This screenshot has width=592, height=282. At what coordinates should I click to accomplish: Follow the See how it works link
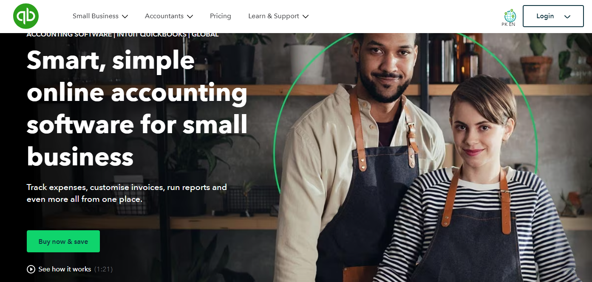65,269
